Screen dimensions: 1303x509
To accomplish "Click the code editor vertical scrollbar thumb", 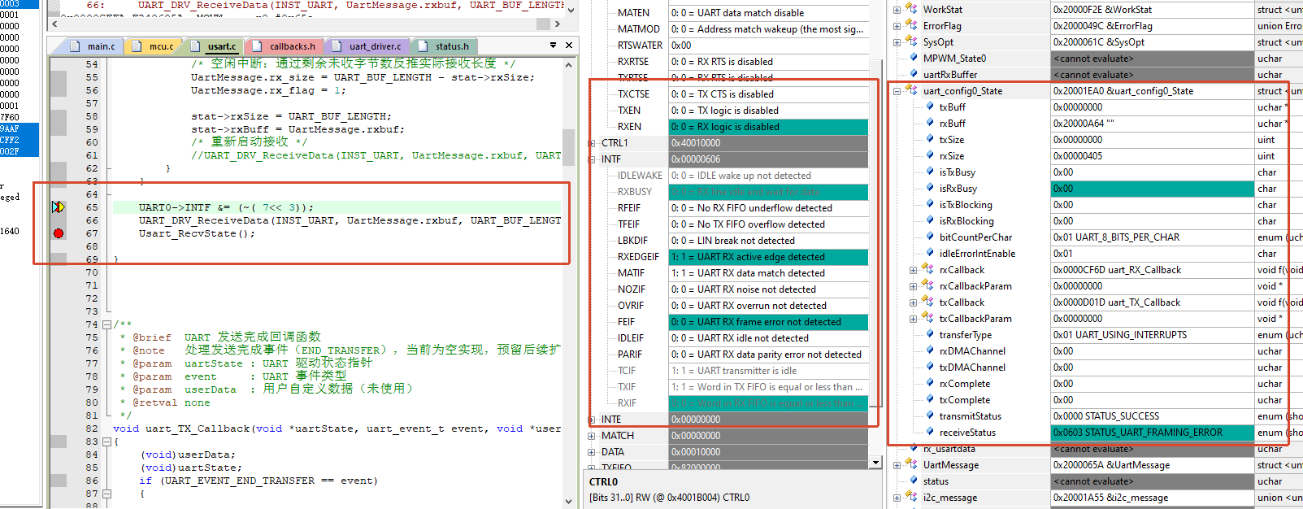I will pos(569,146).
